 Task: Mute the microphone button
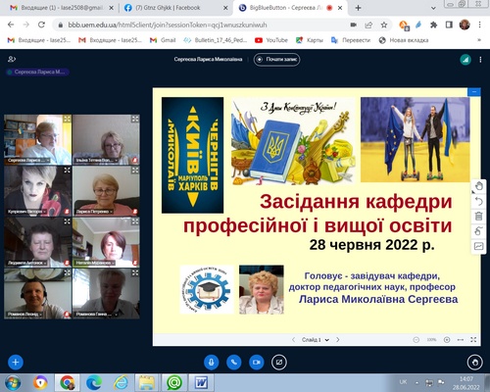tap(212, 362)
